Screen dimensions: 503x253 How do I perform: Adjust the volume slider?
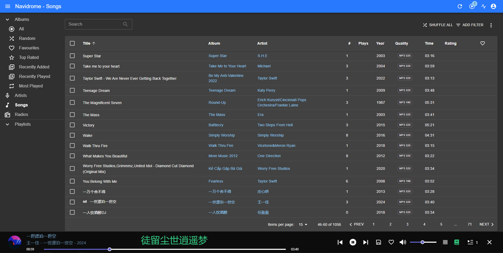[x=423, y=242]
